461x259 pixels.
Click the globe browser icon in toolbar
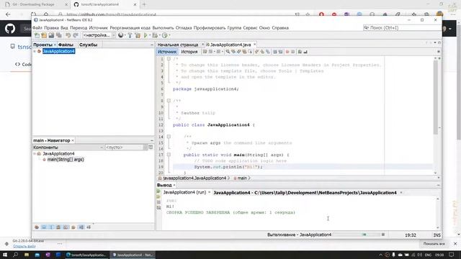120,35
